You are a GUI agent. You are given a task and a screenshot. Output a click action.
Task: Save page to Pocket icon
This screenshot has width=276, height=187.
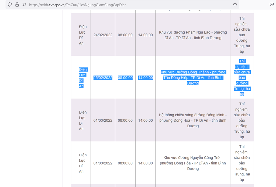tap(272, 5)
